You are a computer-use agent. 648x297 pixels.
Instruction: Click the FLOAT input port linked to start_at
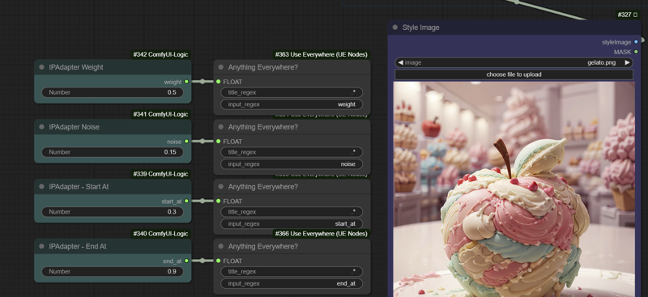point(218,202)
